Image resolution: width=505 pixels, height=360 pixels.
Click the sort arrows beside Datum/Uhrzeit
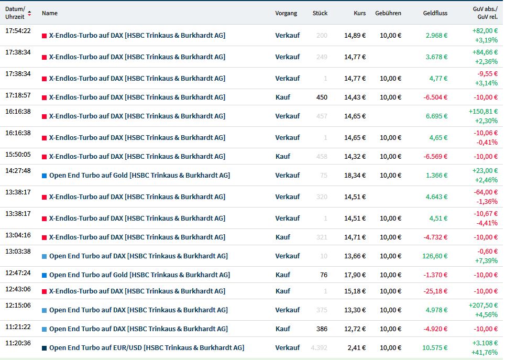[29, 13]
